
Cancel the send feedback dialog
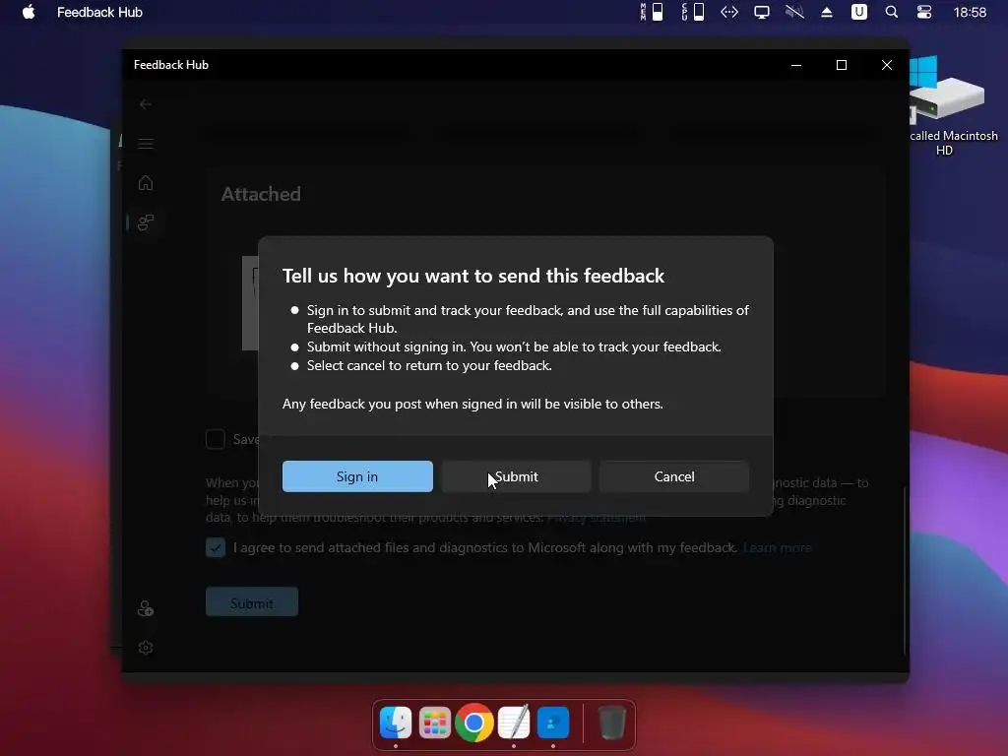pos(674,476)
